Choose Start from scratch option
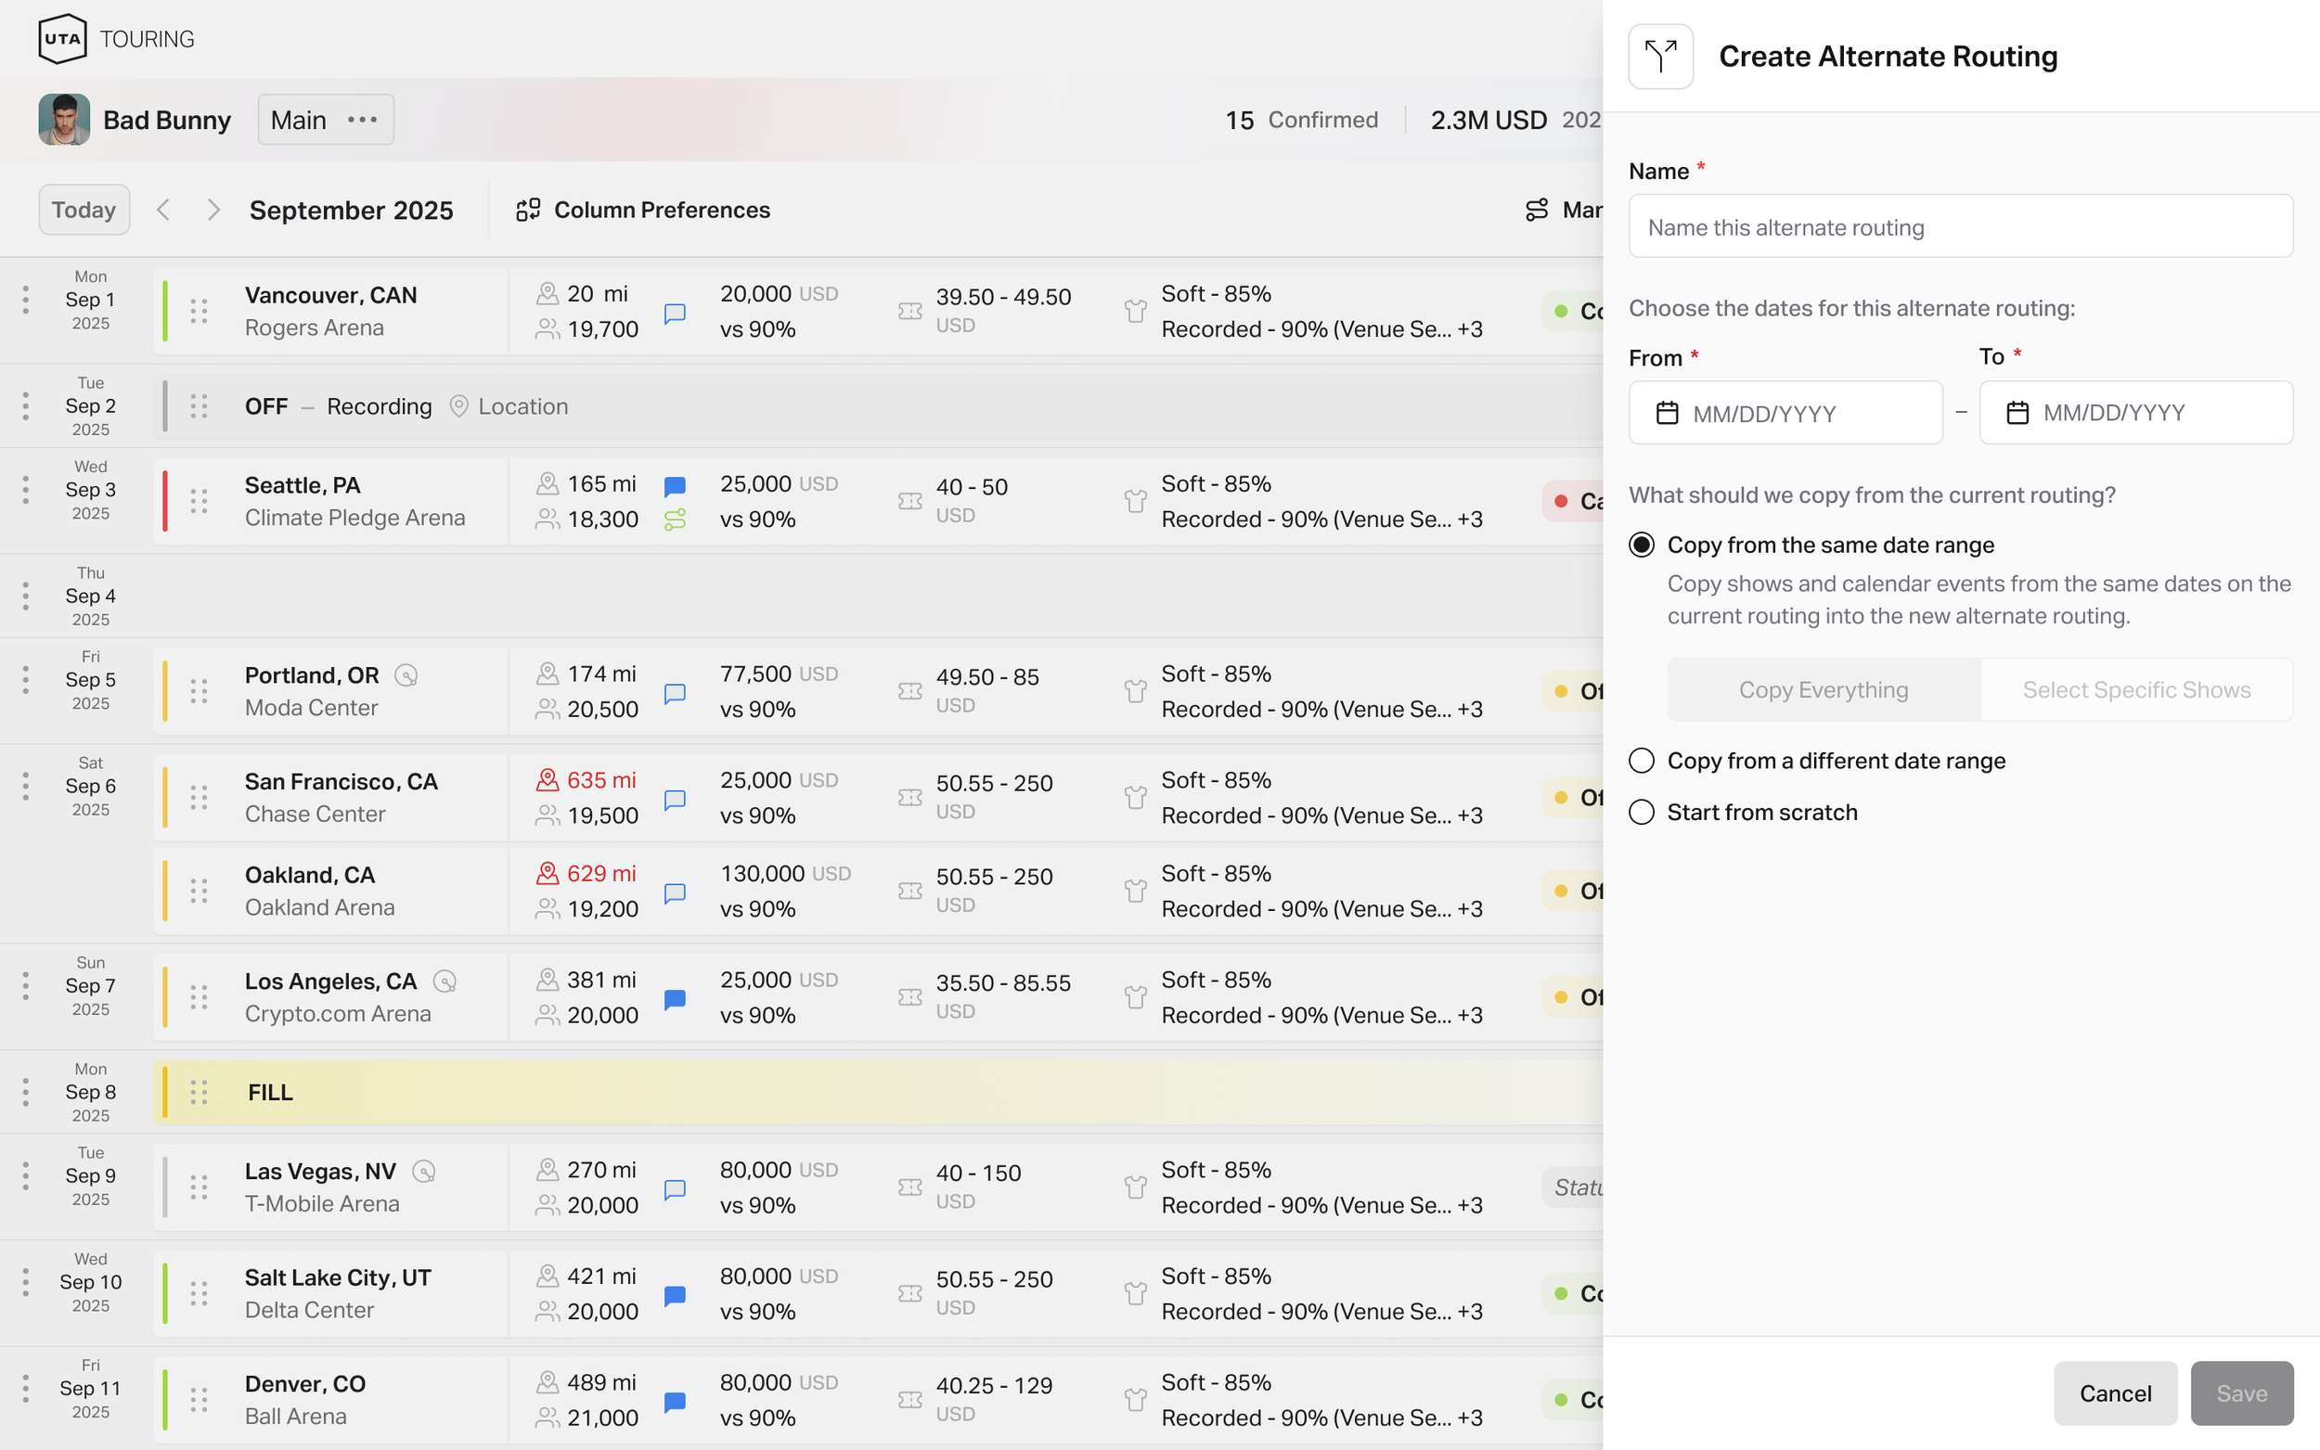The image size is (2320, 1450). 1641,813
